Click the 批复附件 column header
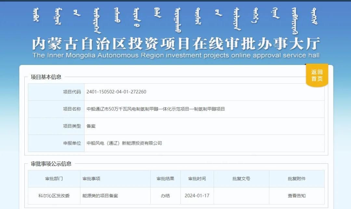 (x=296, y=179)
